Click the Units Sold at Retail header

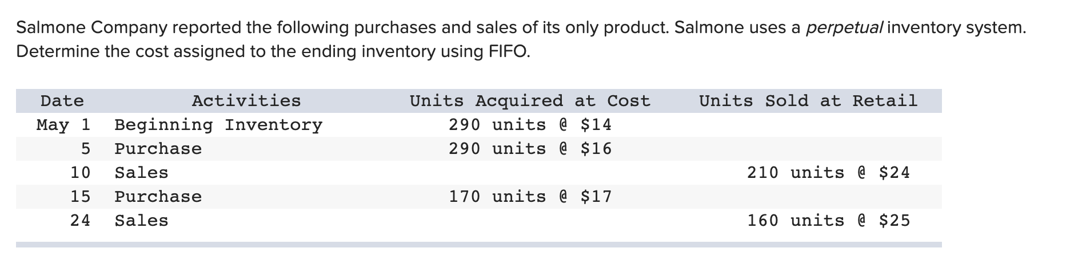[x=808, y=101]
